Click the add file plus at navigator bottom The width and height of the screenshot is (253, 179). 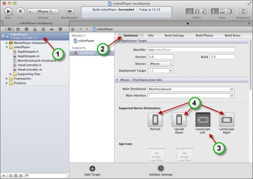coord(4,176)
